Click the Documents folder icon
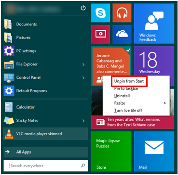Viewport: 178px width, 175px height. click(x=8, y=25)
